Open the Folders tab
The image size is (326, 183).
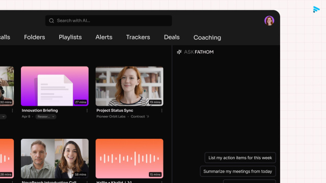point(35,37)
